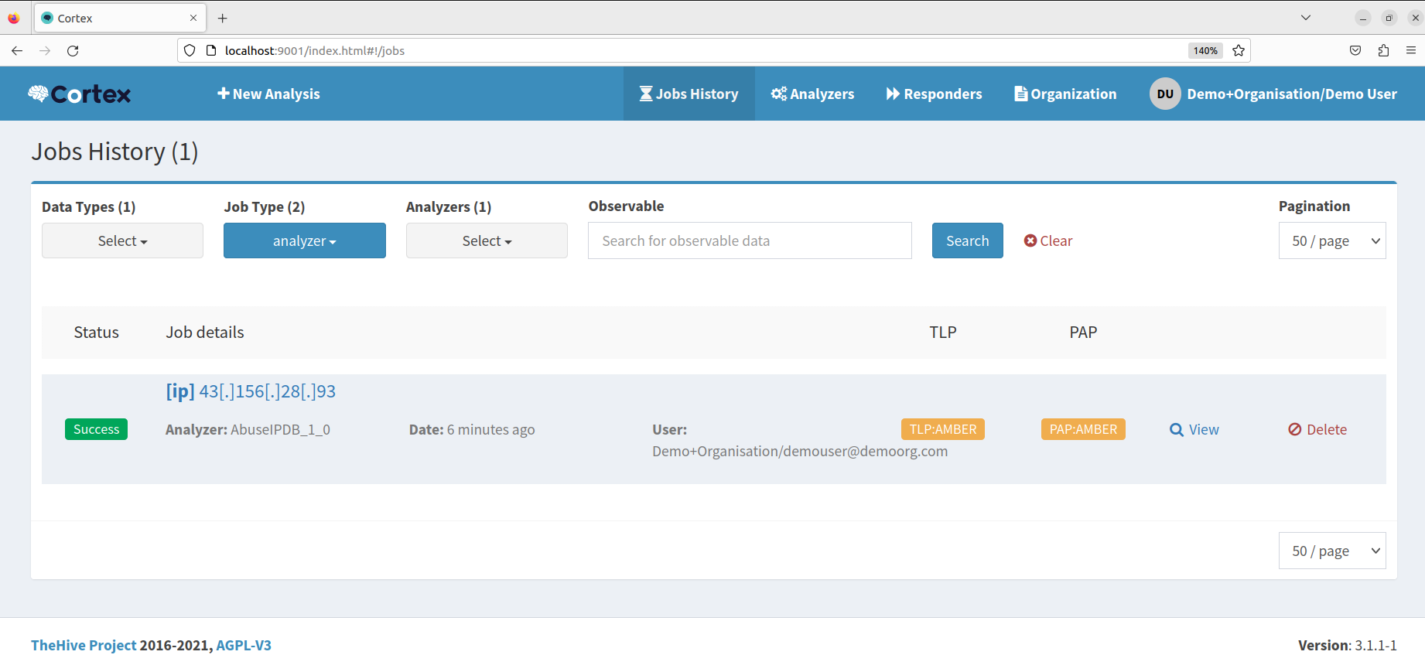The width and height of the screenshot is (1425, 672).
Task: Go to the Analyzers menu item
Action: (812, 94)
